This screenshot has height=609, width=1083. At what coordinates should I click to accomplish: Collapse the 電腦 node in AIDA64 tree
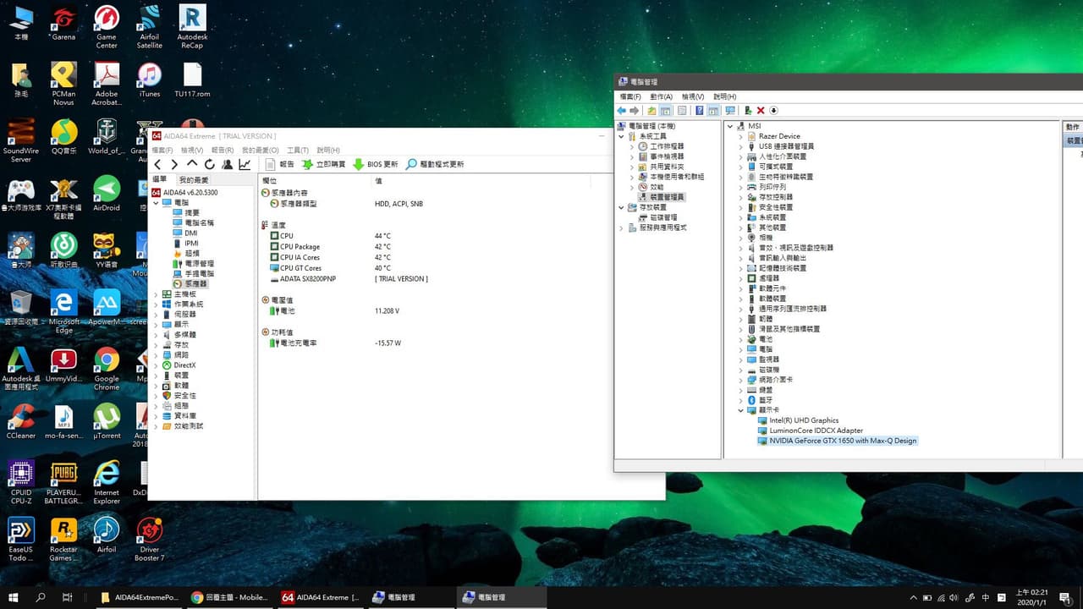tap(156, 203)
